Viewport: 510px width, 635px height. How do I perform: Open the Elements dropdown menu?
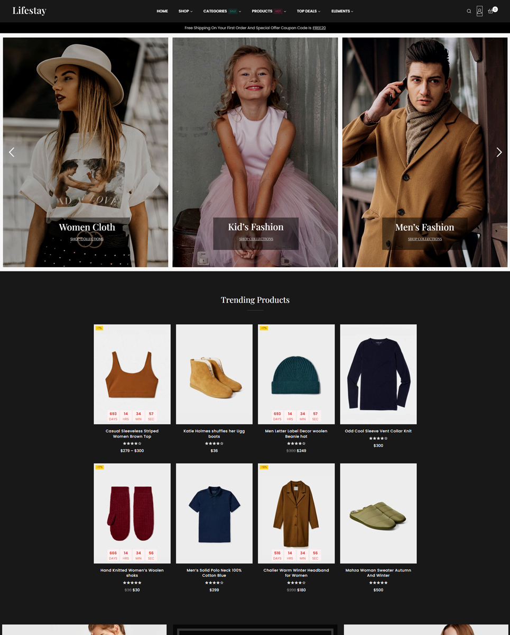click(x=342, y=11)
